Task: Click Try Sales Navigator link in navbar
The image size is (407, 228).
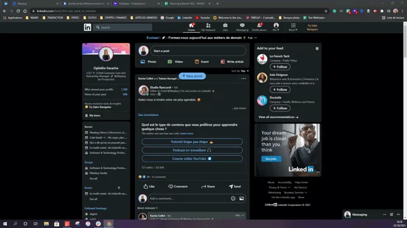Action: pos(312,27)
